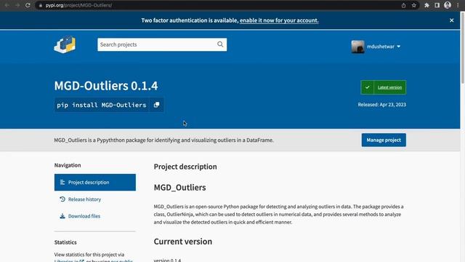Open the extensions puzzle icon
465x262 pixels.
(426, 5)
